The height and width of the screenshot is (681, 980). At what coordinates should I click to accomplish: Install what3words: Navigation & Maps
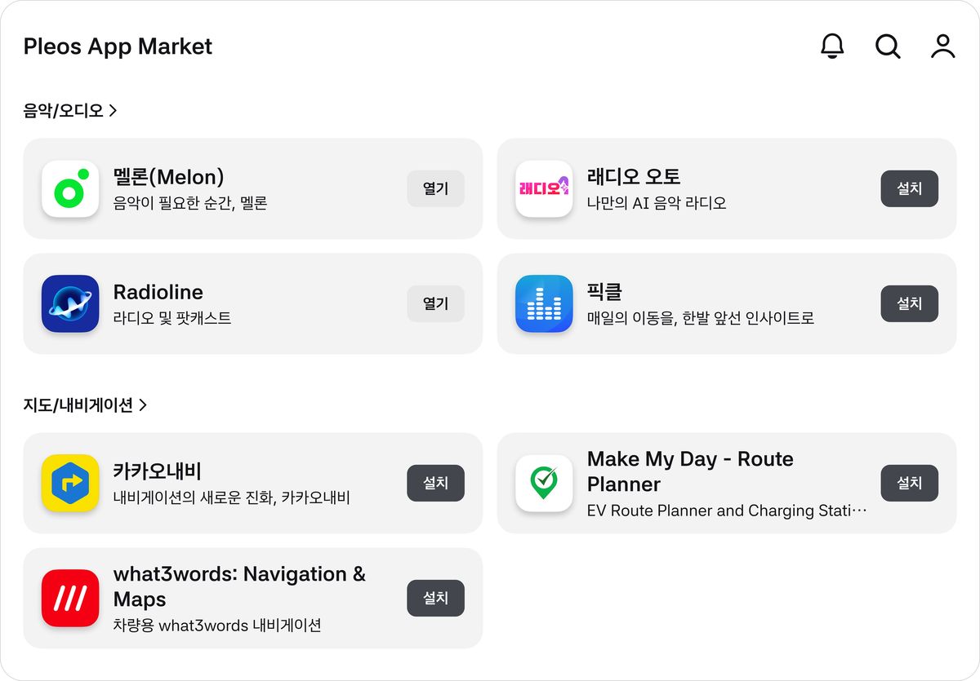tap(436, 598)
